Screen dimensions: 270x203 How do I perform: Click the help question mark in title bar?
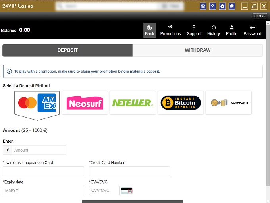pyautogui.click(x=213, y=6)
